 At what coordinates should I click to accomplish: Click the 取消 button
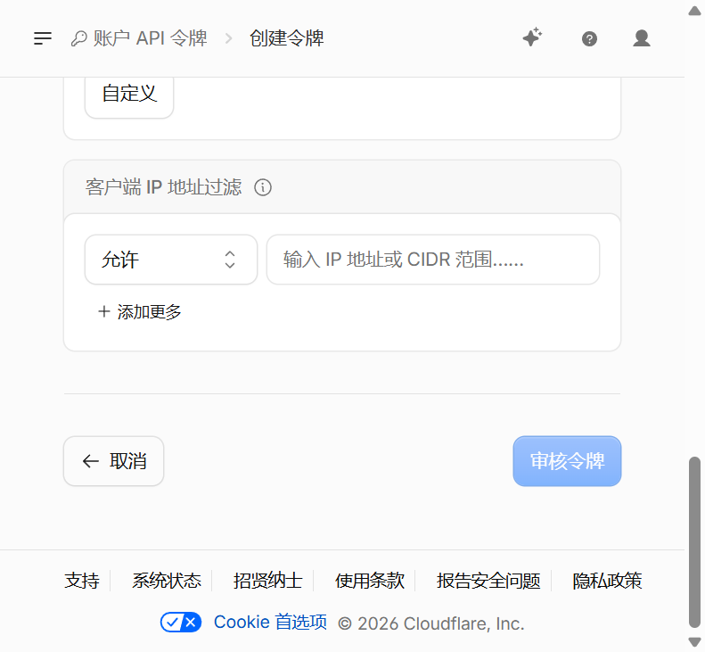pos(114,461)
